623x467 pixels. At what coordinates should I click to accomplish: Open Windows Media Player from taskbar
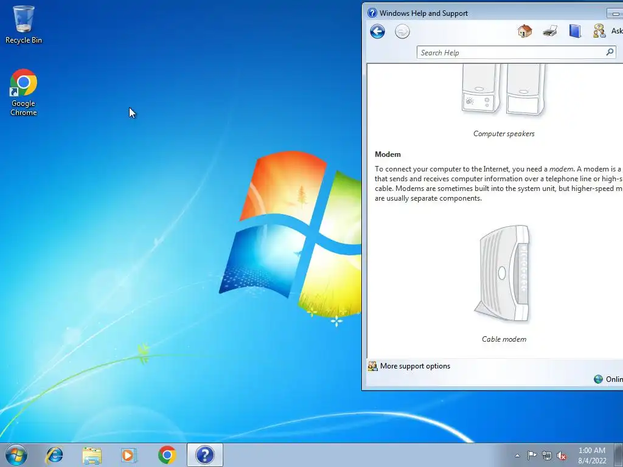pos(129,455)
